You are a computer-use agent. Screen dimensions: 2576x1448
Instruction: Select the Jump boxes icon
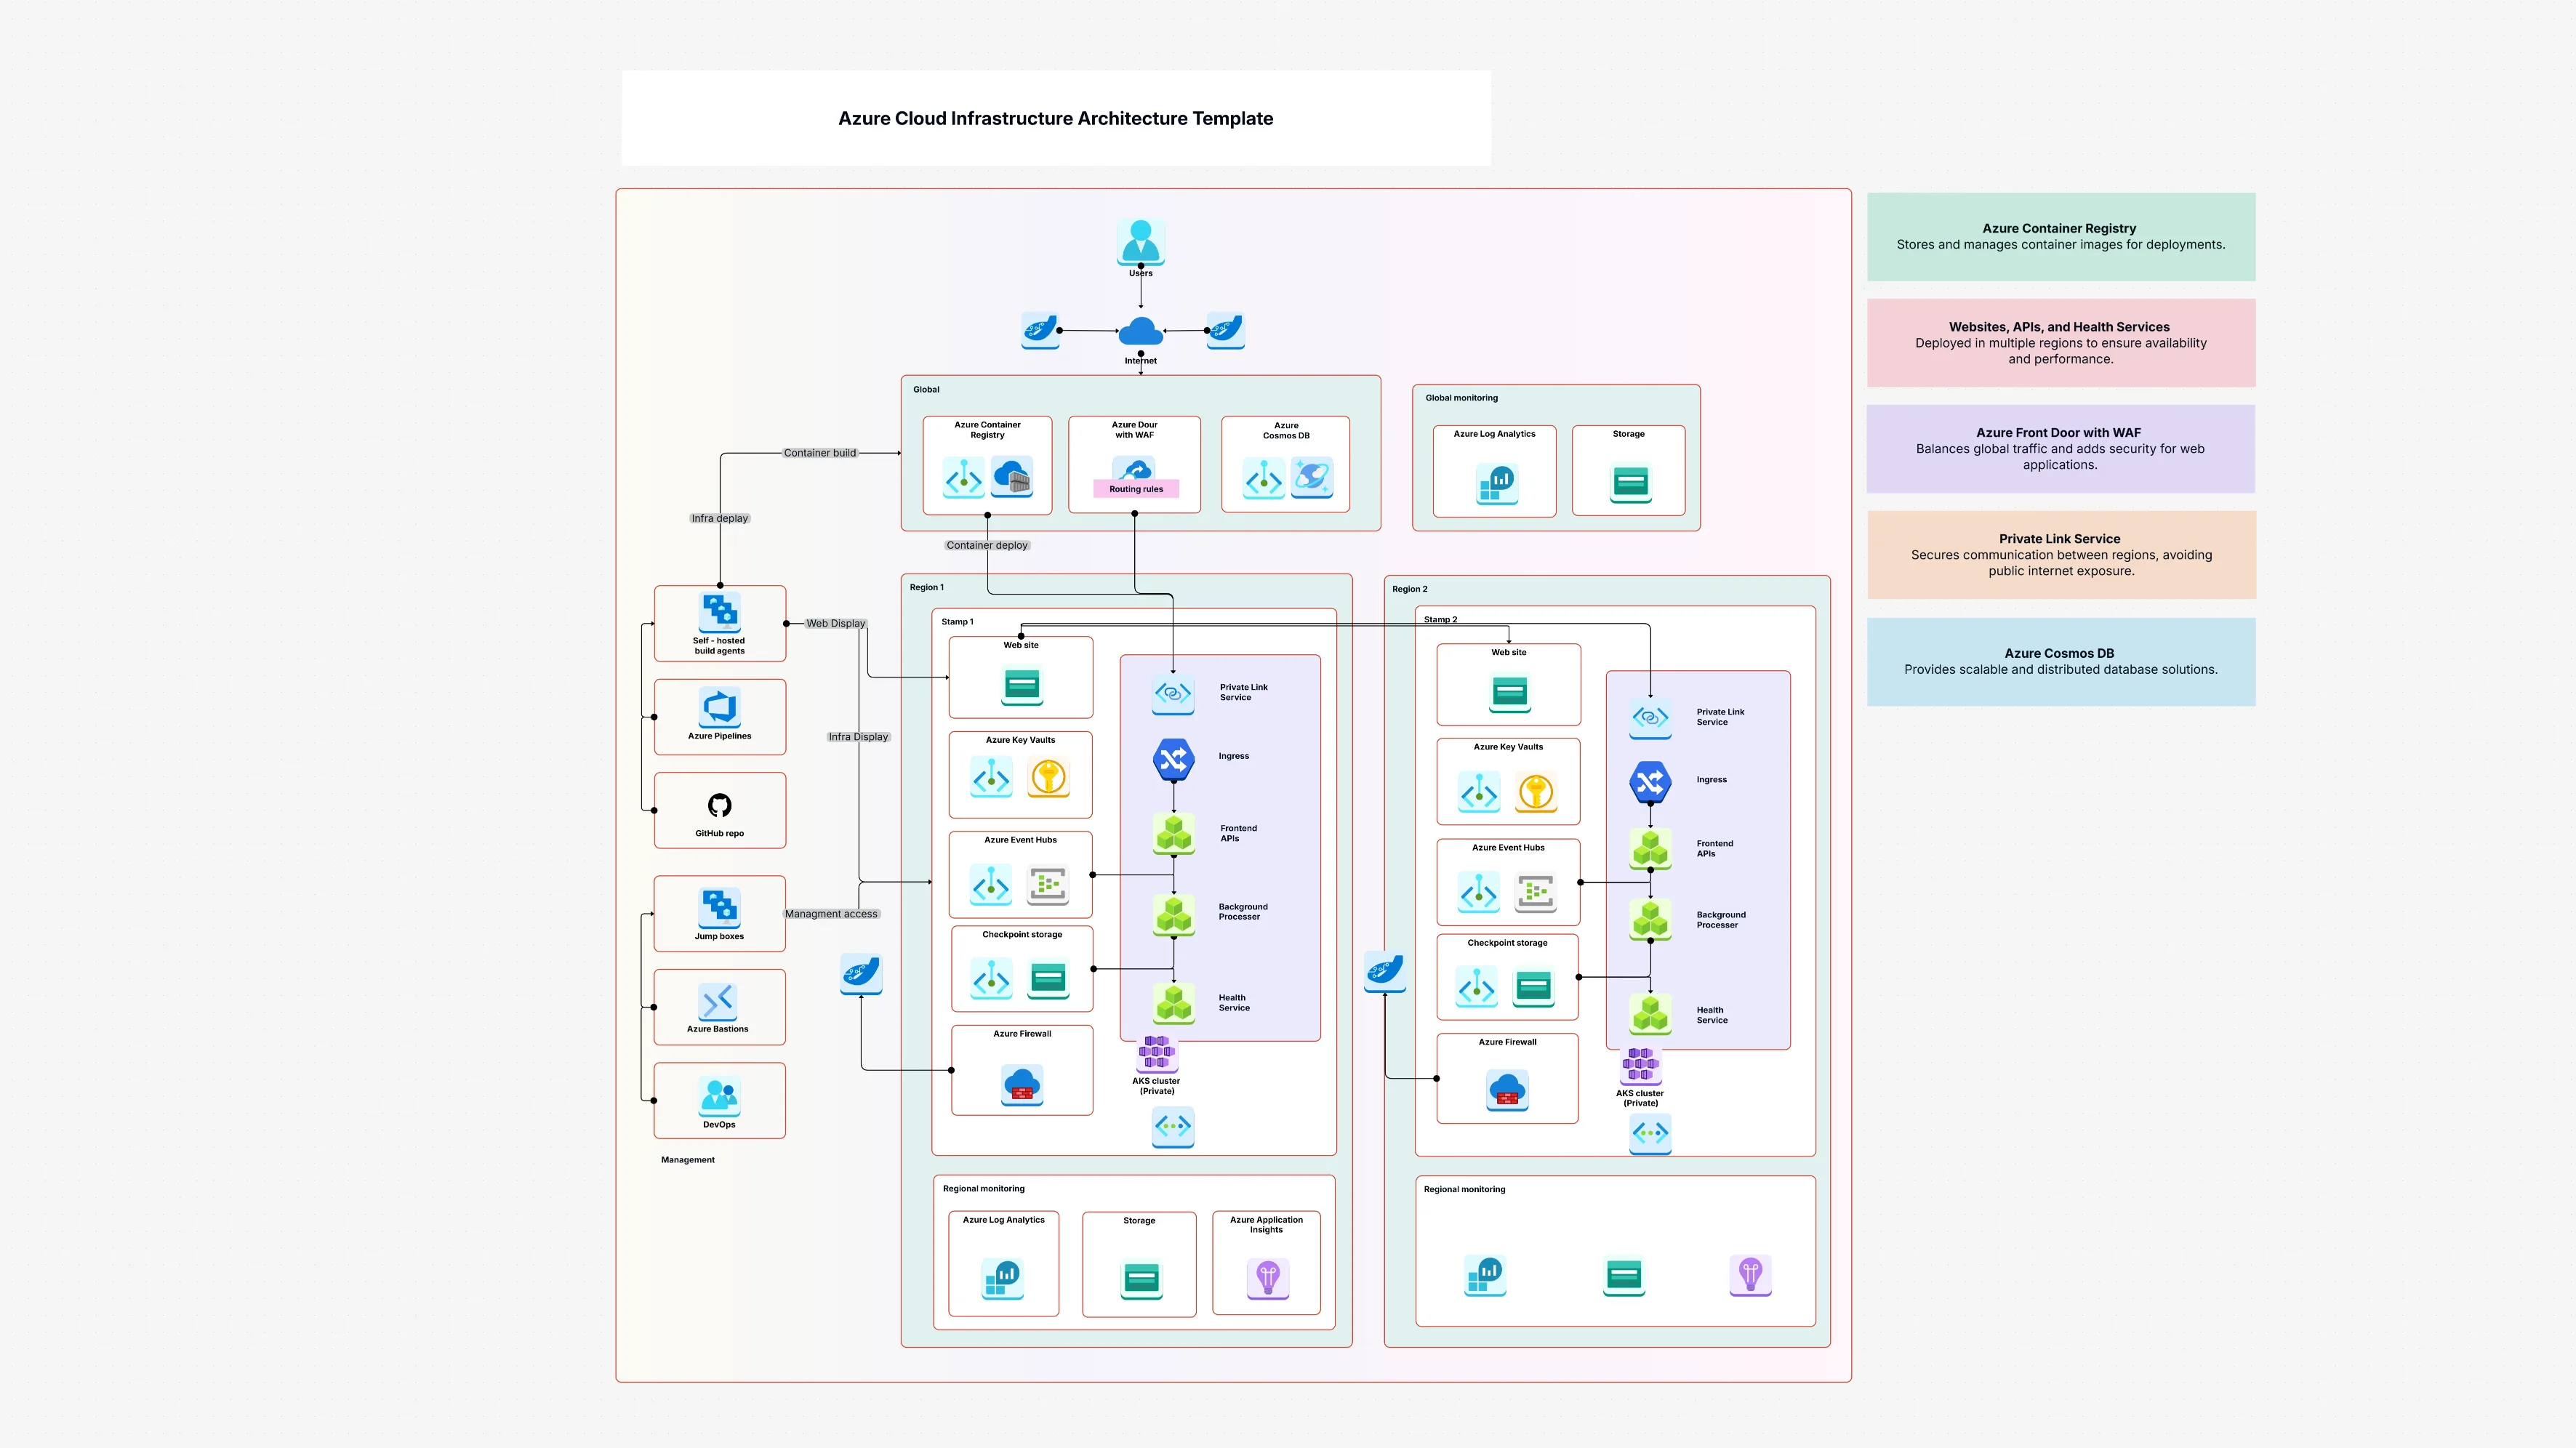[x=719, y=908]
